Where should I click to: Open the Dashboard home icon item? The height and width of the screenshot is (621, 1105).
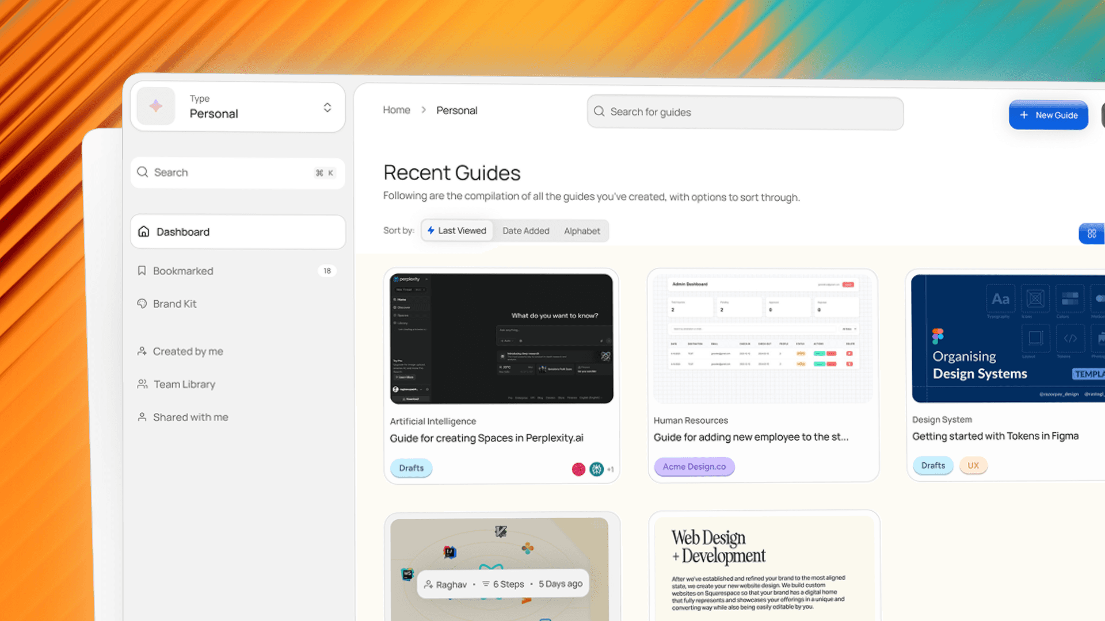tap(144, 232)
